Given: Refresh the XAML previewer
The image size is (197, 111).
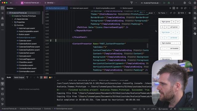Looking at the screenshot, I should tap(171, 13).
